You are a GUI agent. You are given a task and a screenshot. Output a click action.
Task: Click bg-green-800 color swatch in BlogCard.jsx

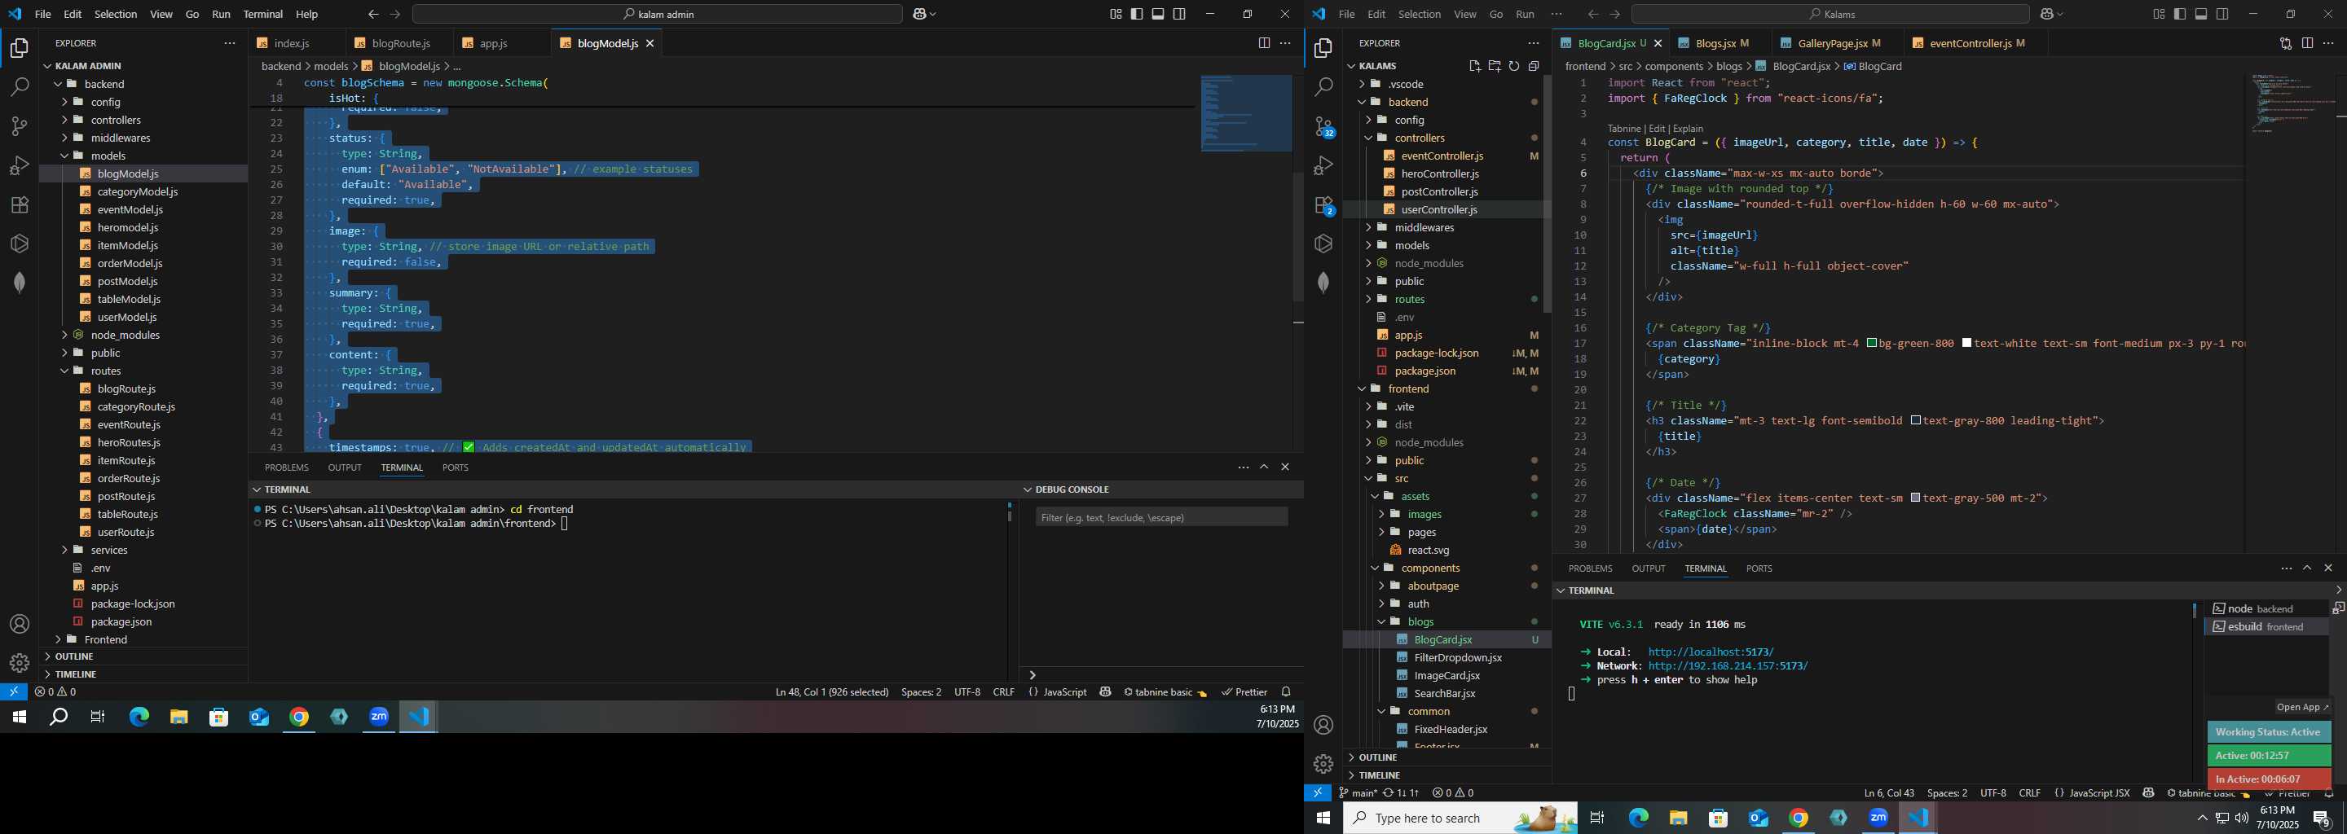1871,343
